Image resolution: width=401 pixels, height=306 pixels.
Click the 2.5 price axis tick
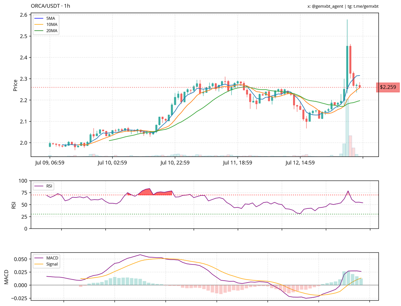24,36
